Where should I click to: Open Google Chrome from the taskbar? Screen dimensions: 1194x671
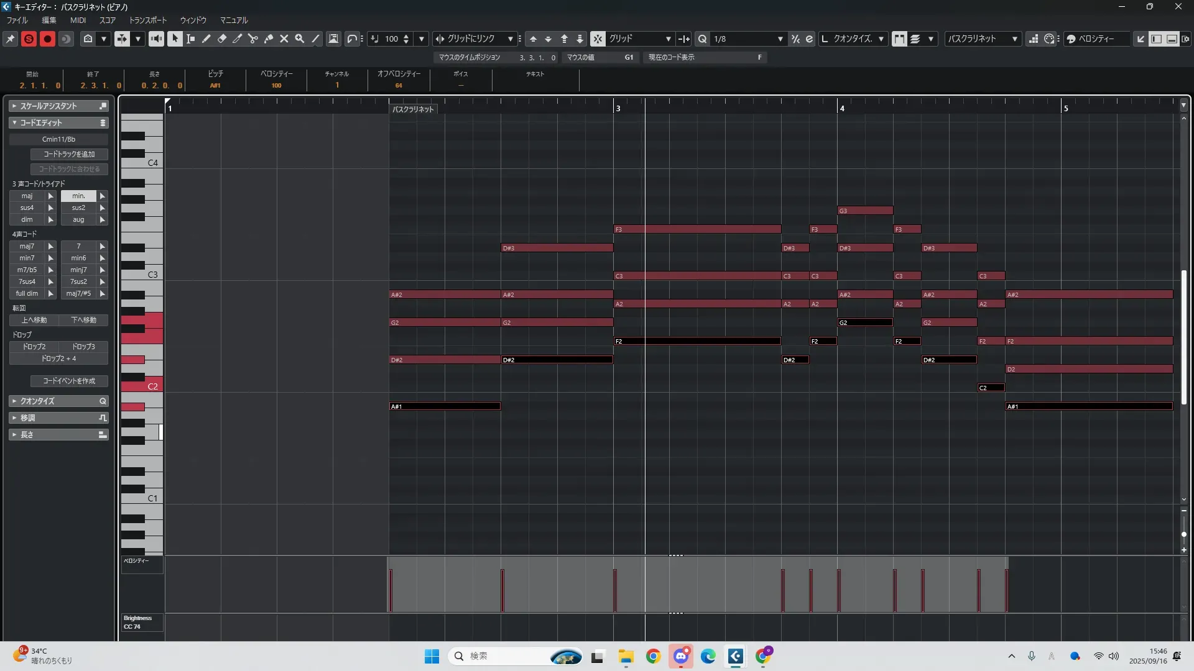653,656
